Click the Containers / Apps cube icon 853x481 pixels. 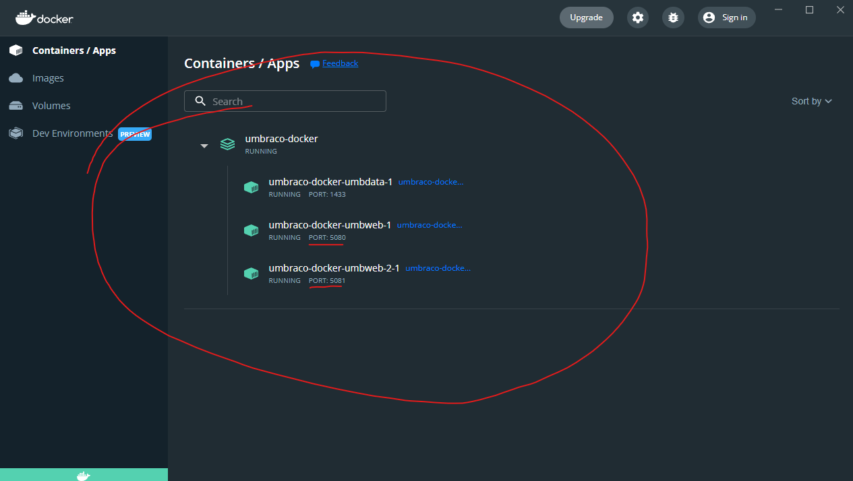tap(16, 51)
